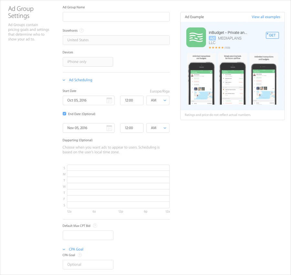
Task: Click the Ad Scheduling heading link
Action: click(x=81, y=80)
